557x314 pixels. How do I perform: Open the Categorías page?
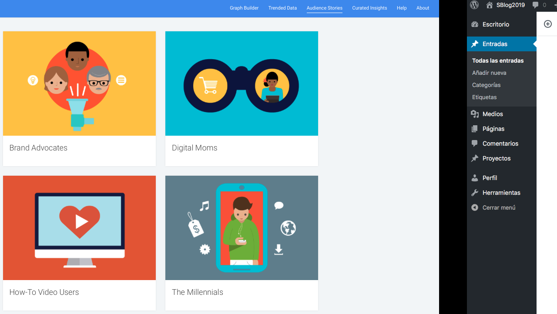click(487, 85)
